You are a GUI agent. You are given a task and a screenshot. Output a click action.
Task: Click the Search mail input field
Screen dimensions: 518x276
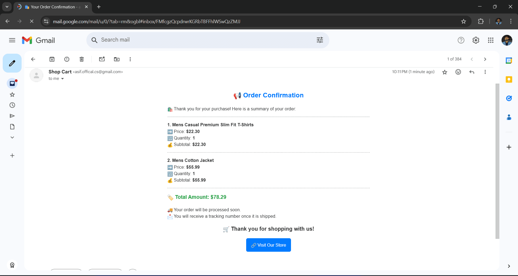click(x=189, y=40)
